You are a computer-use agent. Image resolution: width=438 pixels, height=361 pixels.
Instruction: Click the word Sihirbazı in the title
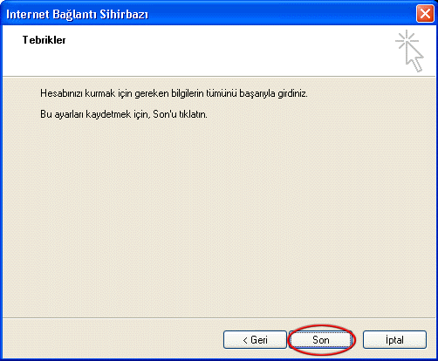124,14
